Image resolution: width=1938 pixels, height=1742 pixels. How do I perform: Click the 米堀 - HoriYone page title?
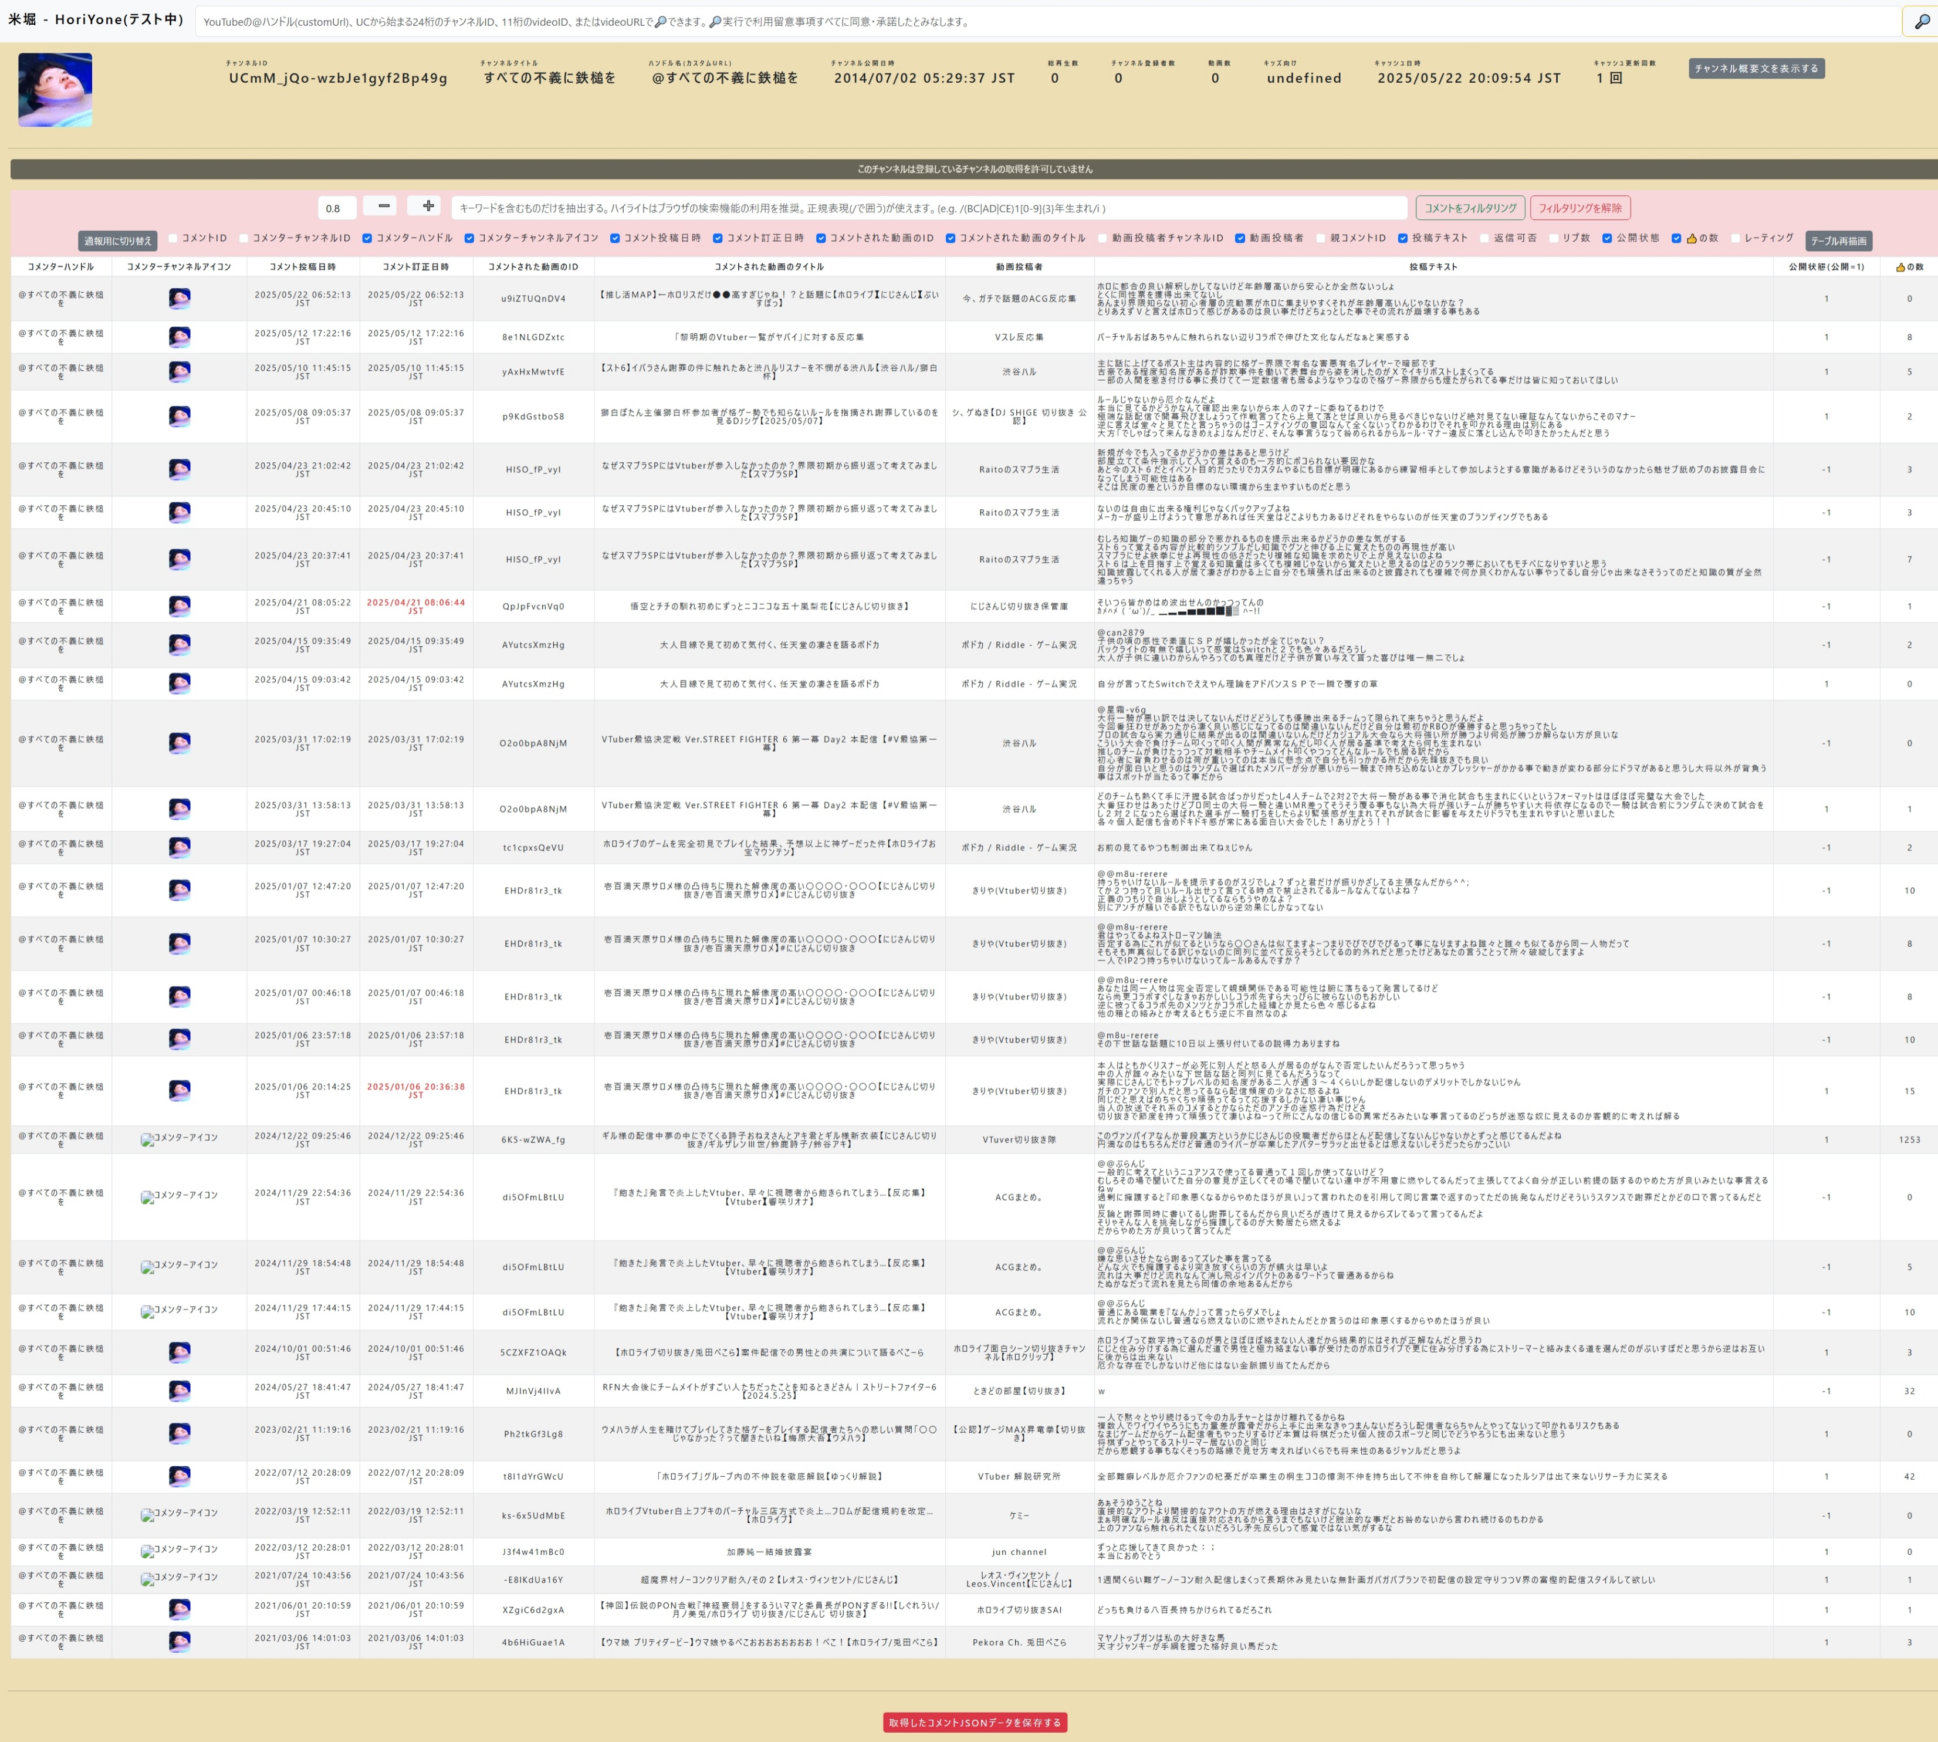tap(96, 19)
